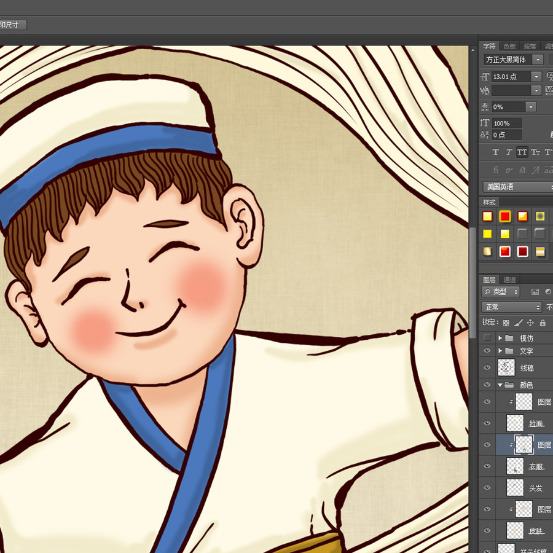Lock all with the padlock icon
This screenshot has height=553, width=553.
[x=543, y=323]
